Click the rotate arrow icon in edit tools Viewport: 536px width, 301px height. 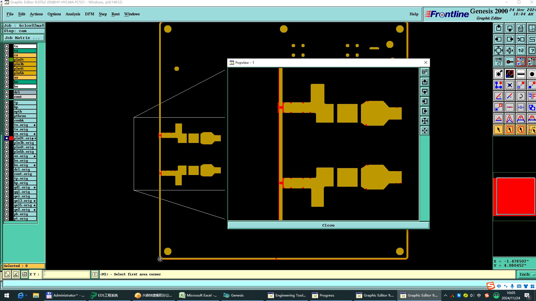coord(521,96)
